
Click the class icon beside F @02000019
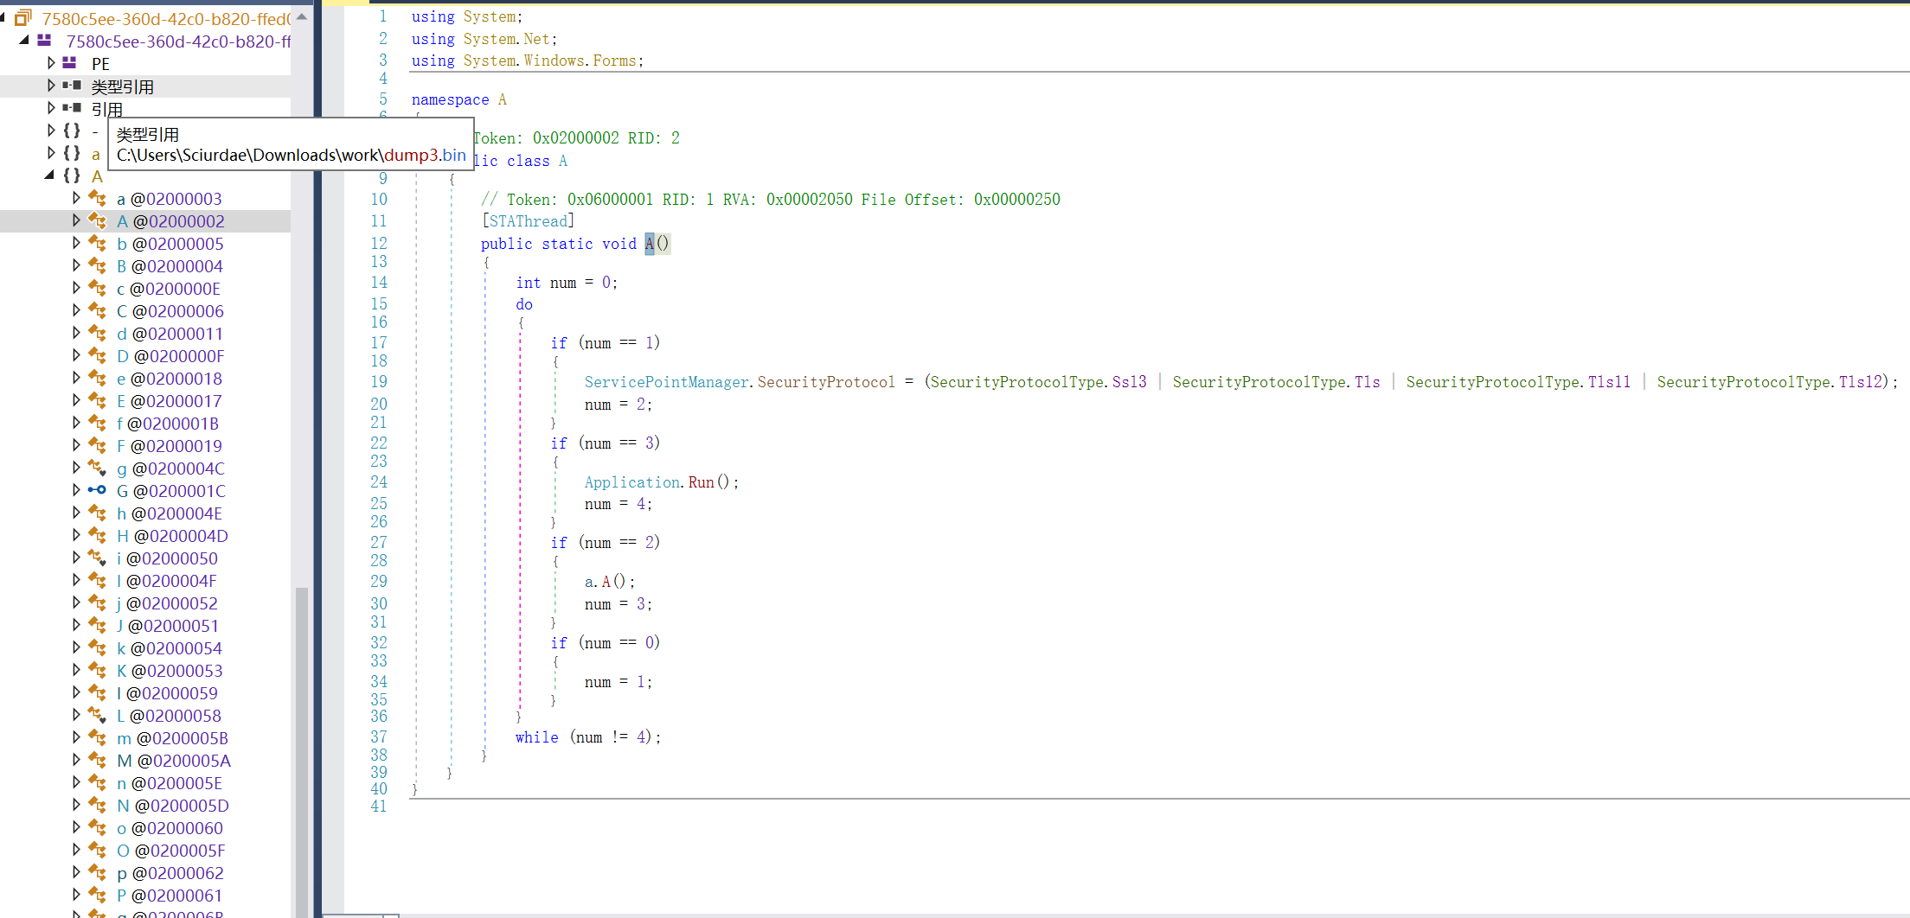(x=97, y=446)
